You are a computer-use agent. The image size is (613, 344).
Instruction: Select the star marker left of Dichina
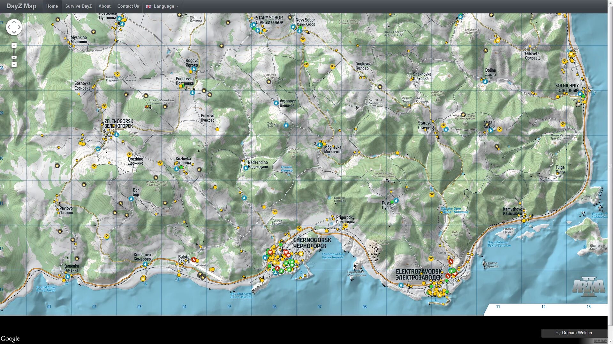tap(179, 15)
